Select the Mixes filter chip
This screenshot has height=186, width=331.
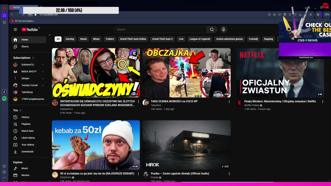point(96,39)
